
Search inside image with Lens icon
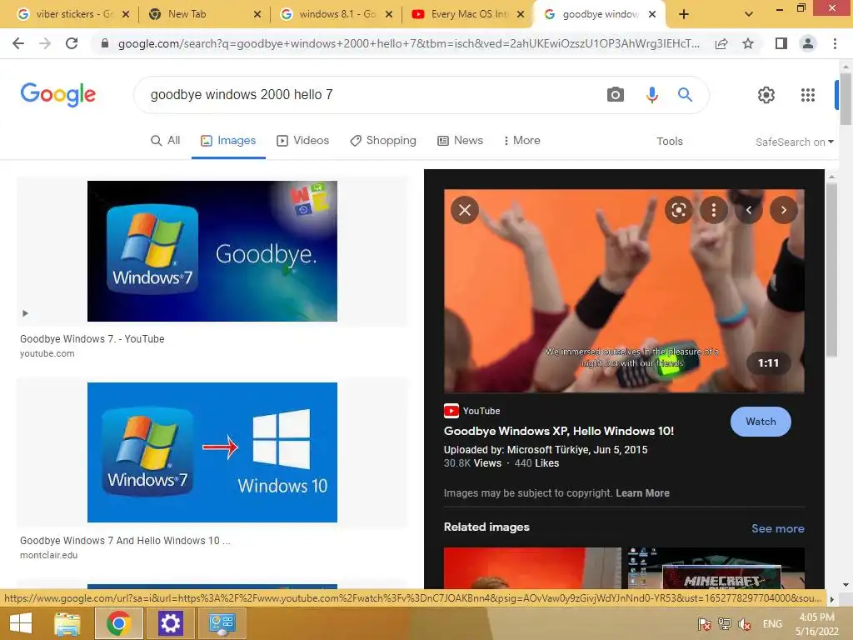click(x=678, y=210)
